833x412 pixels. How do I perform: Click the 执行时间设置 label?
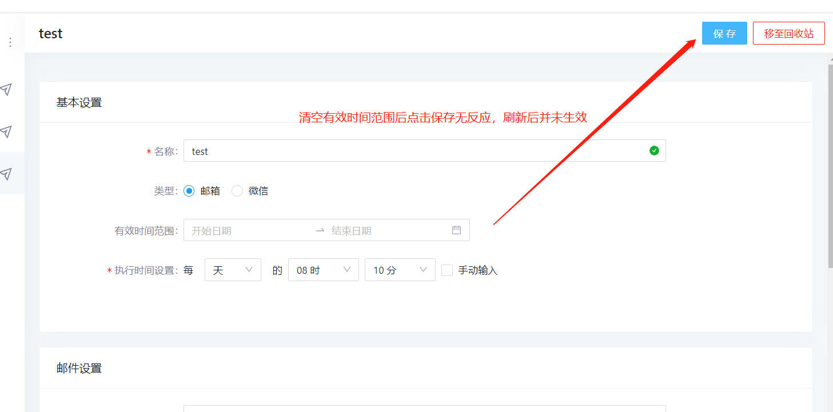pos(146,270)
